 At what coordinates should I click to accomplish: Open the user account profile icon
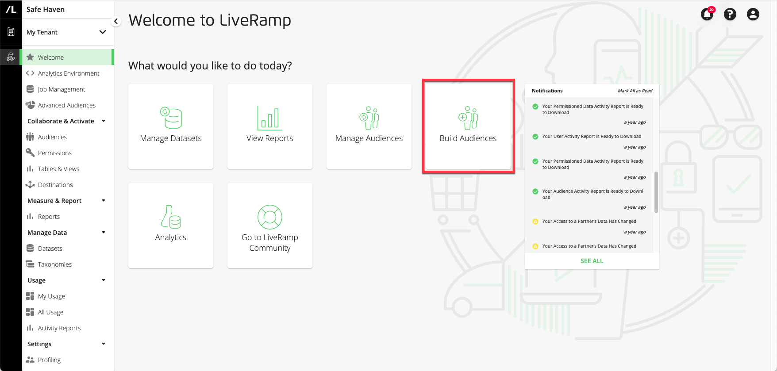[753, 14]
